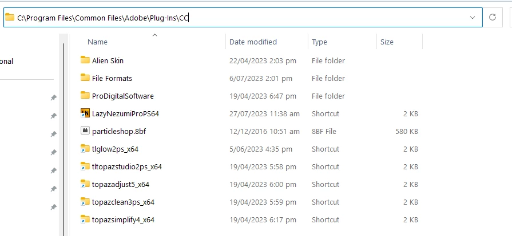Viewport: 512px width, 236px height.
Task: Click the topazadjust5_x64 shortcut icon
Action: (x=85, y=184)
